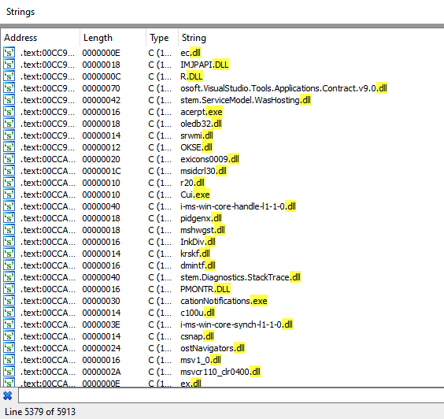Click the string icon beside dmintf.dll row

9,265
